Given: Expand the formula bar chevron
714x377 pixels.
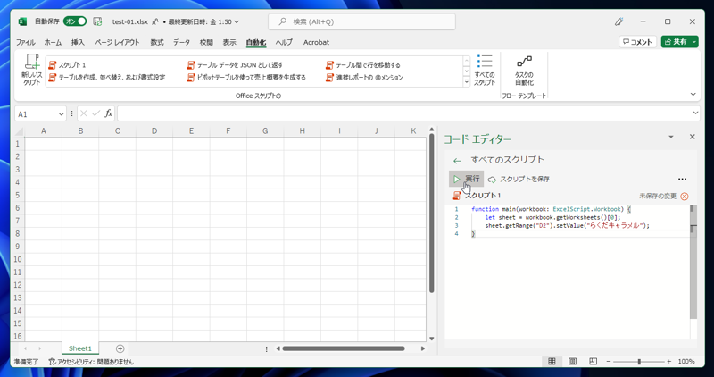Looking at the screenshot, I should tap(695, 113).
